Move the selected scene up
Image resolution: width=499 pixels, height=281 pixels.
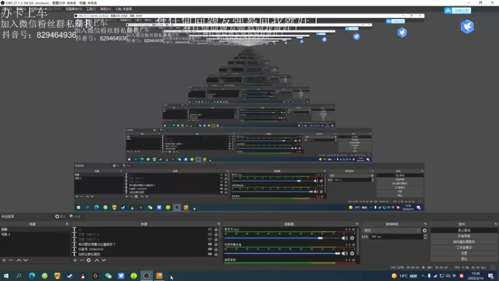click(19, 260)
